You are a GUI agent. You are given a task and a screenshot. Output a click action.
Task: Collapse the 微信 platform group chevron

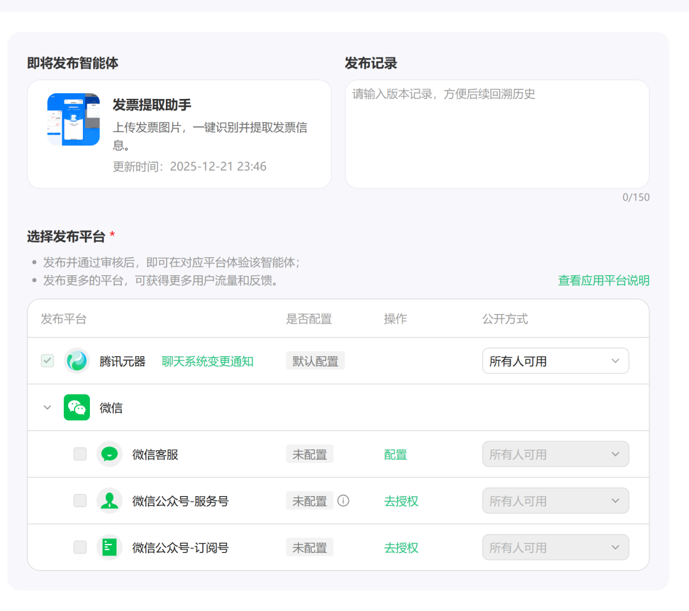coord(47,407)
